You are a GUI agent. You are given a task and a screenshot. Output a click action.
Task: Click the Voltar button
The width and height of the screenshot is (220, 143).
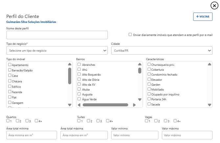tap(203, 16)
